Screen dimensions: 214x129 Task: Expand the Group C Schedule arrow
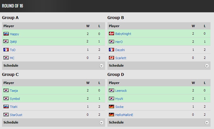point(101,122)
